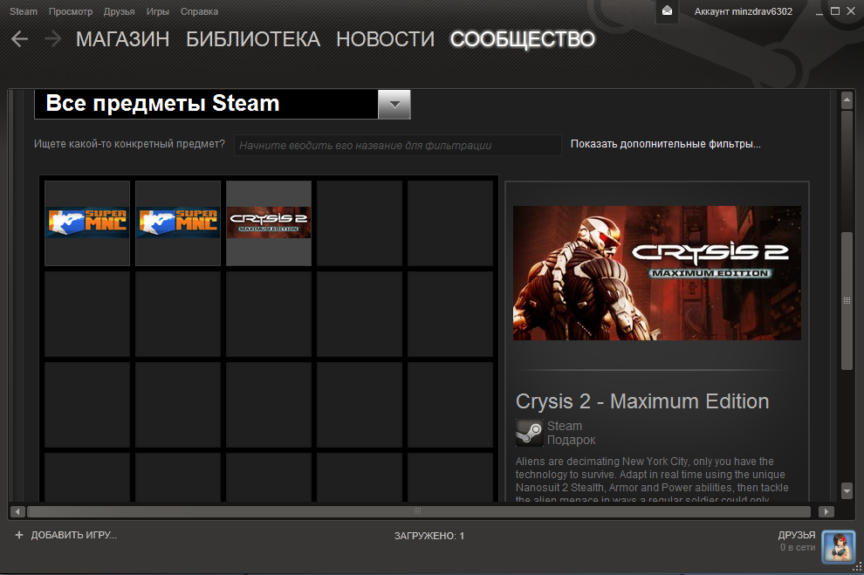The width and height of the screenshot is (864, 575).
Task: Click the large Crysis 2 Maximum Edition banner
Action: click(657, 273)
